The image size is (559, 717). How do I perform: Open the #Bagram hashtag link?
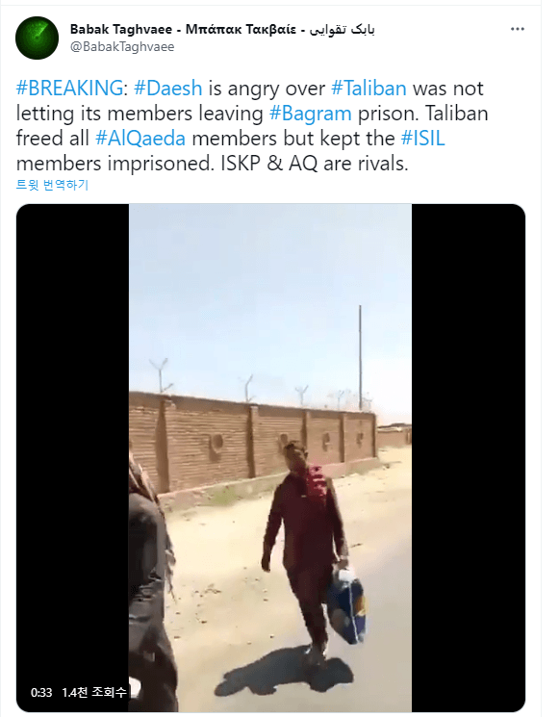(x=311, y=113)
